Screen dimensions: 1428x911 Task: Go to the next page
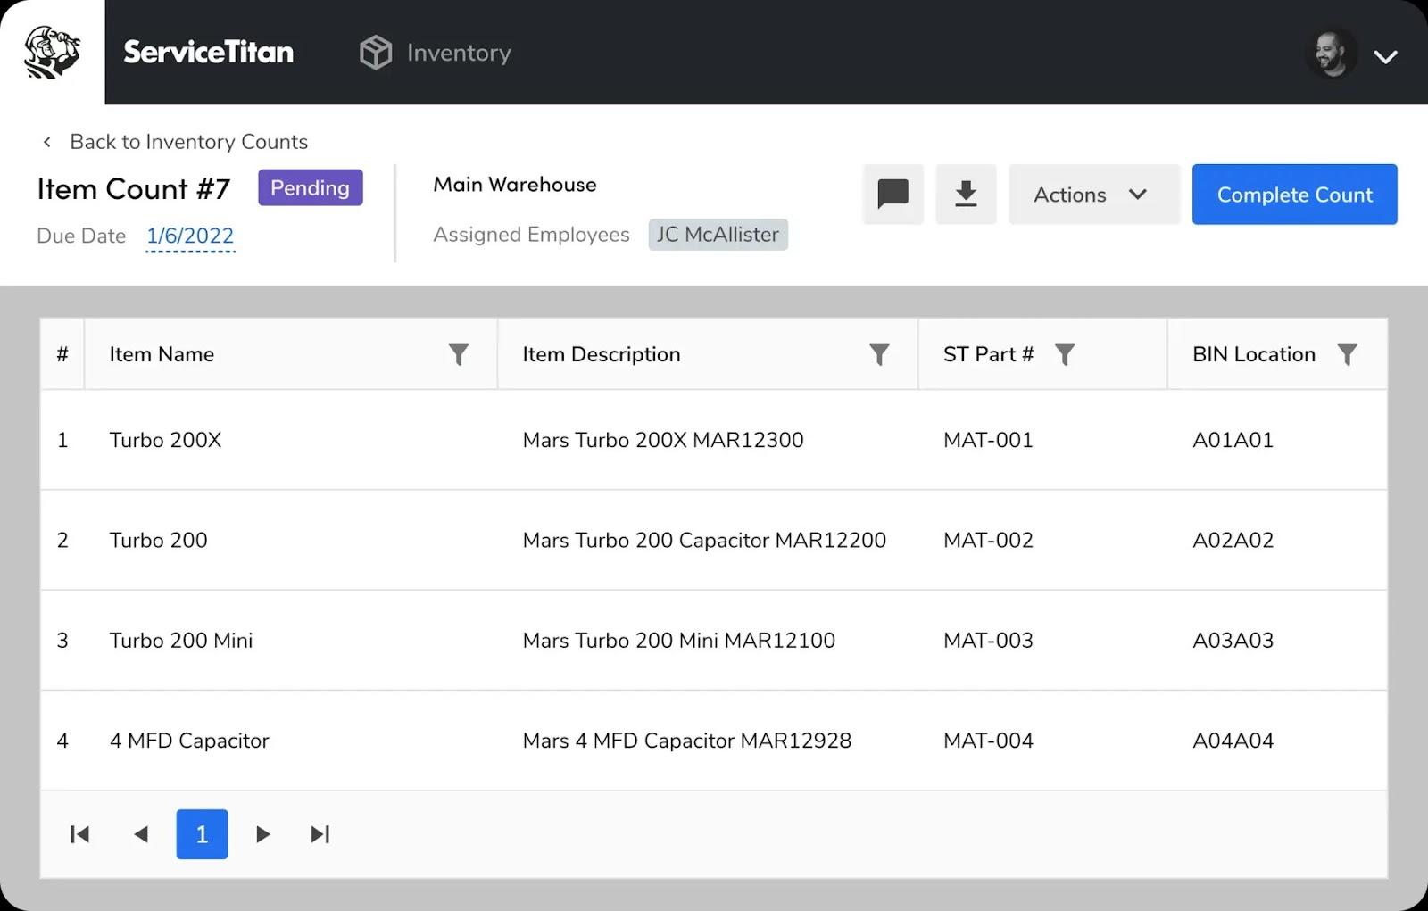click(x=262, y=834)
